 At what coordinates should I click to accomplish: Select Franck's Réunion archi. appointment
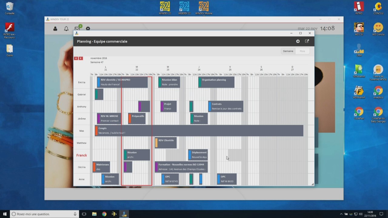click(137, 155)
